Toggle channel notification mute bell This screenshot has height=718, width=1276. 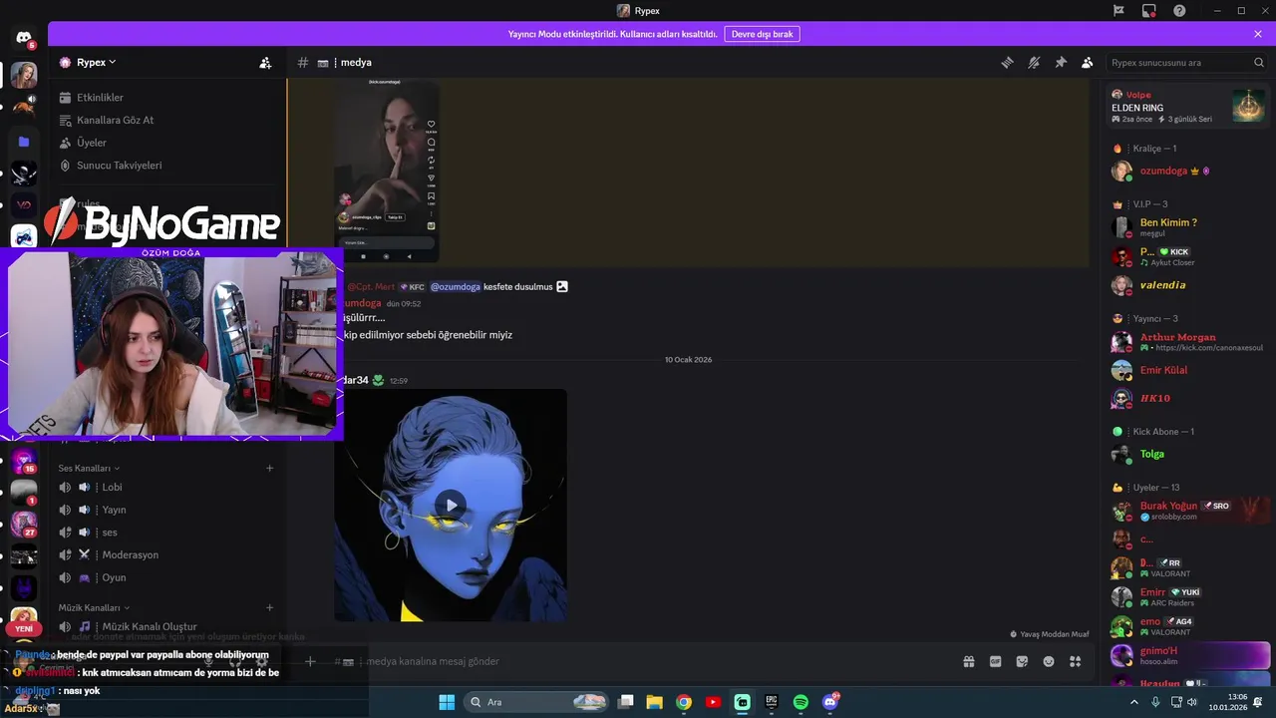pos(1034,62)
